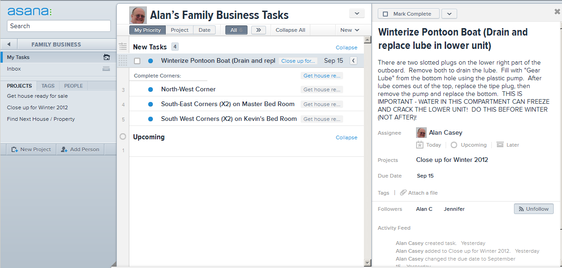This screenshot has height=268, width=562.
Task: Open the People sidebar tab
Action: point(73,86)
